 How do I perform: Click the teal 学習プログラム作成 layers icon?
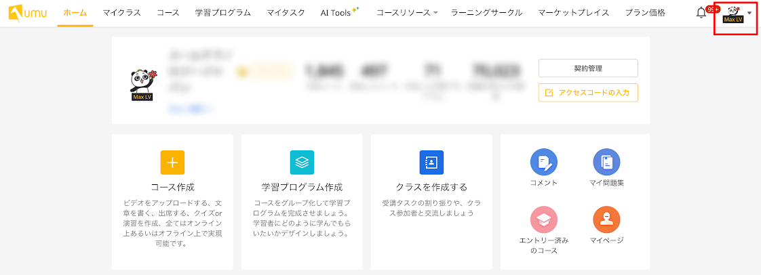pos(302,163)
